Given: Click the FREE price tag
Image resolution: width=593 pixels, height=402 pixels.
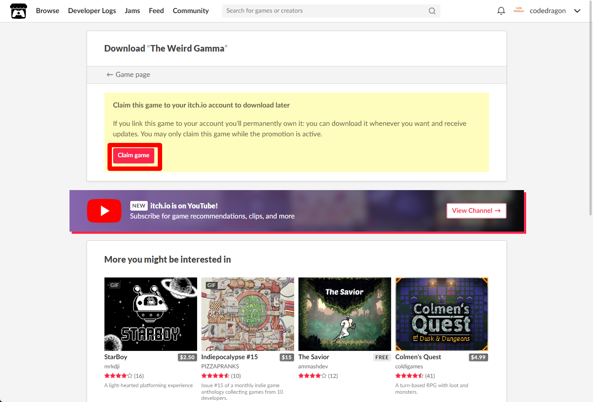Looking at the screenshot, I should (382, 357).
